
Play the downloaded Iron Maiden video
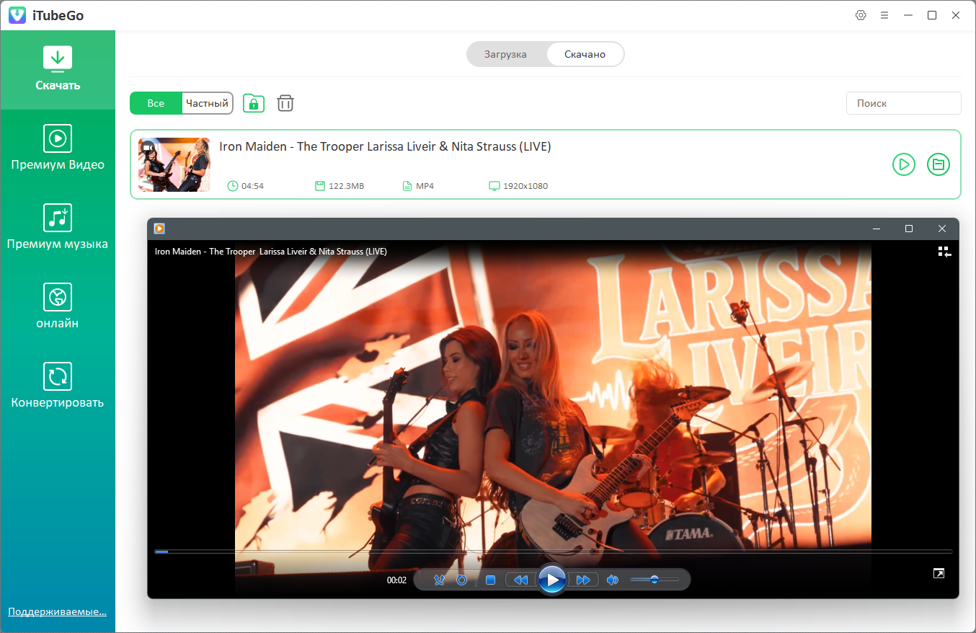(x=903, y=164)
